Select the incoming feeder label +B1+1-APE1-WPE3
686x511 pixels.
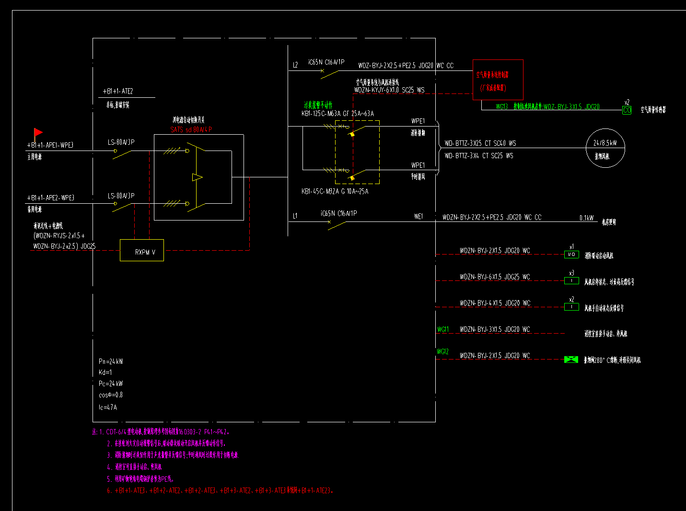pyautogui.click(x=50, y=145)
